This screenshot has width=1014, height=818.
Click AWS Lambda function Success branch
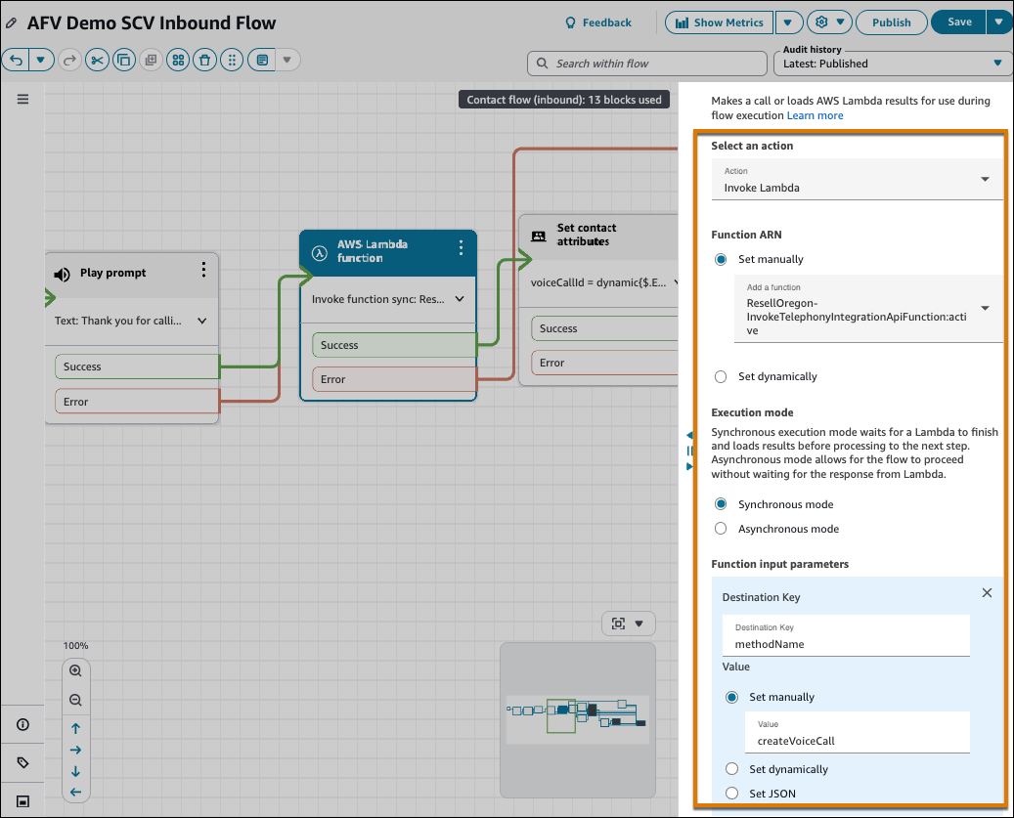pyautogui.click(x=394, y=345)
